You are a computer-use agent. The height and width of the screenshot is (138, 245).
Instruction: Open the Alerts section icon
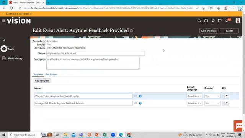(4, 49)
